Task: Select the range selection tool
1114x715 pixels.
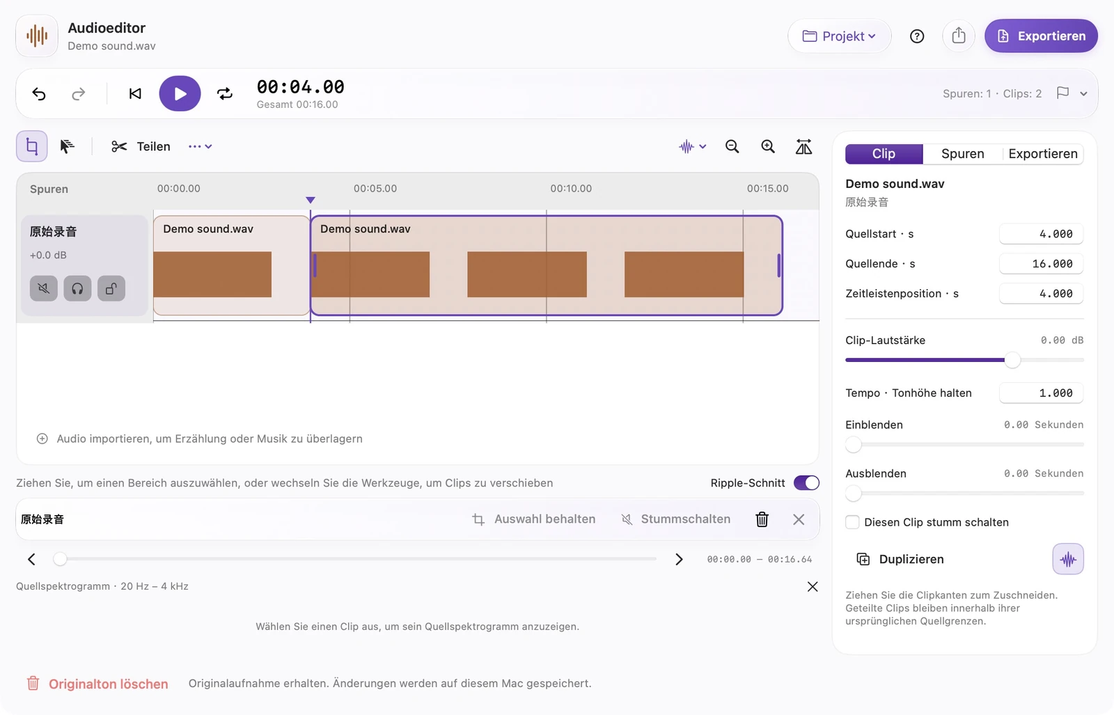Action: click(x=32, y=146)
